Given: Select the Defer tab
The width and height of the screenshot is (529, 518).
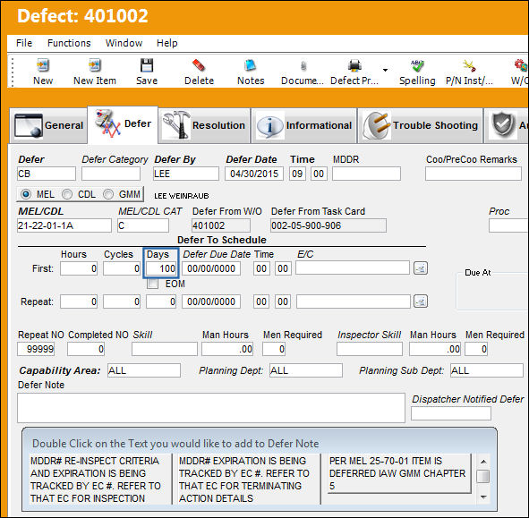Looking at the screenshot, I should coord(123,124).
